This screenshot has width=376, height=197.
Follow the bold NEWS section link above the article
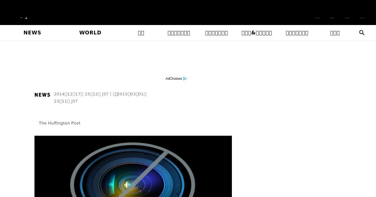pos(42,95)
